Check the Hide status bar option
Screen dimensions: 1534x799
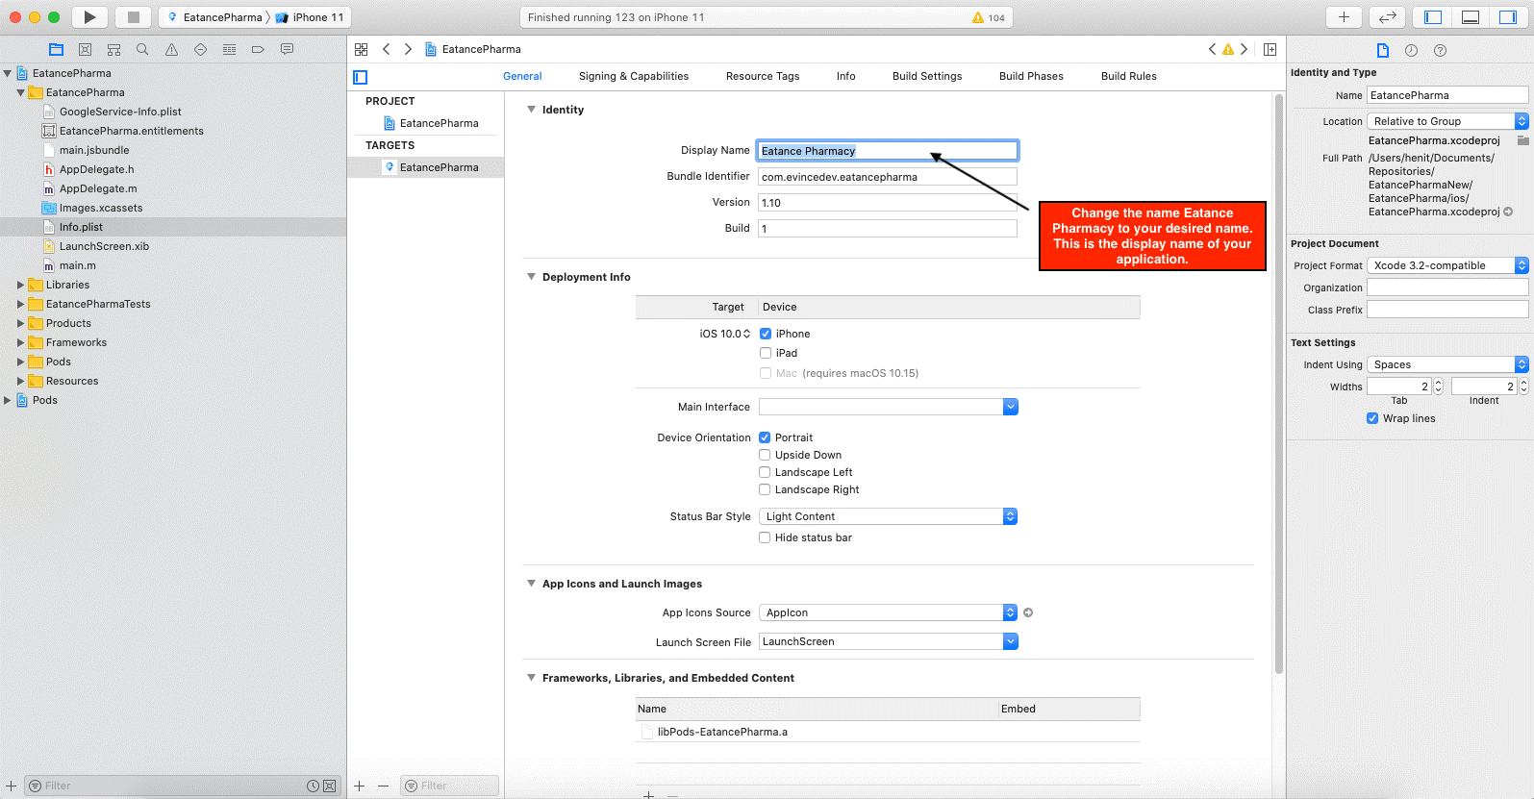pos(766,537)
